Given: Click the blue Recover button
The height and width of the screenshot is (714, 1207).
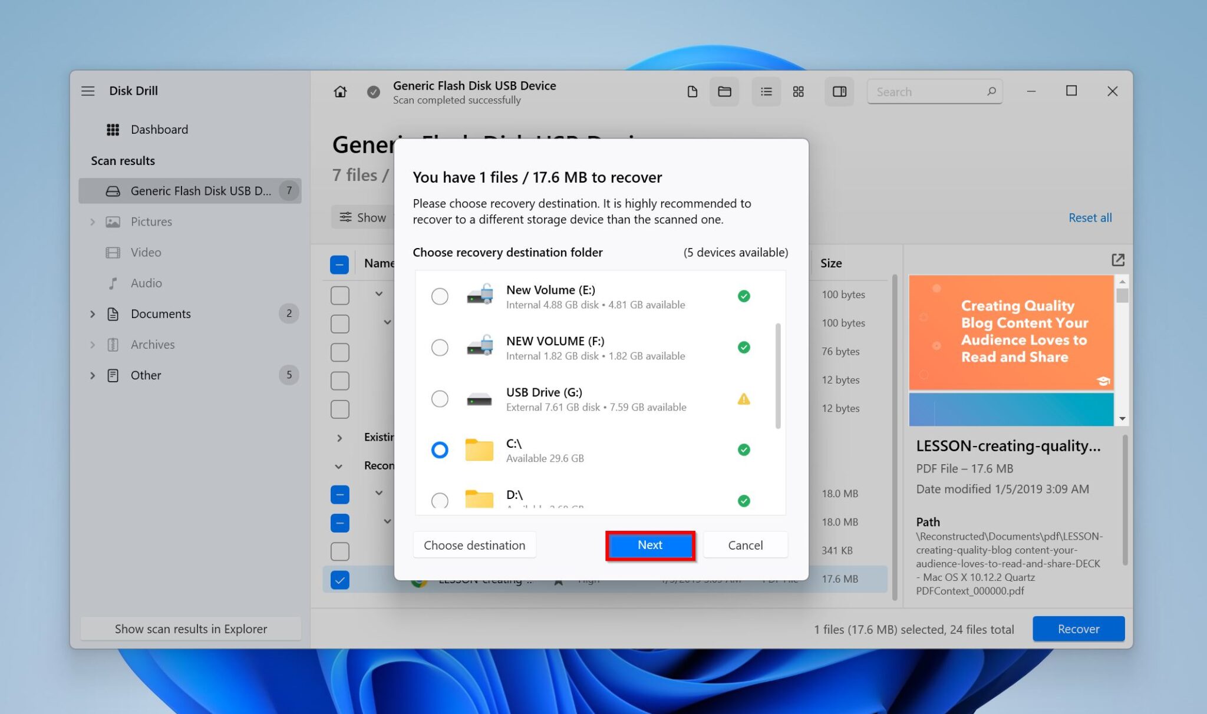Looking at the screenshot, I should pyautogui.click(x=1078, y=629).
